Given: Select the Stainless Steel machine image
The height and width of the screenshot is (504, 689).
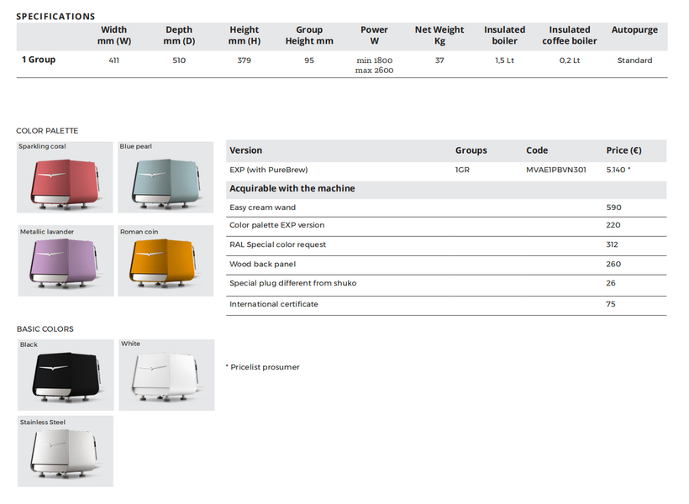Looking at the screenshot, I should click(x=66, y=451).
